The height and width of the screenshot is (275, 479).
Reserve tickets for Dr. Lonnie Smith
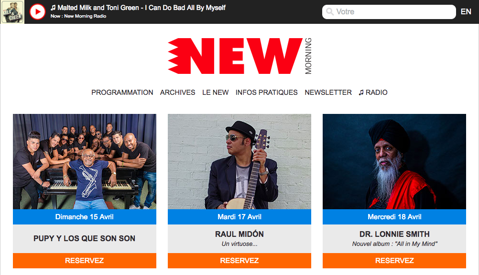[394, 261]
